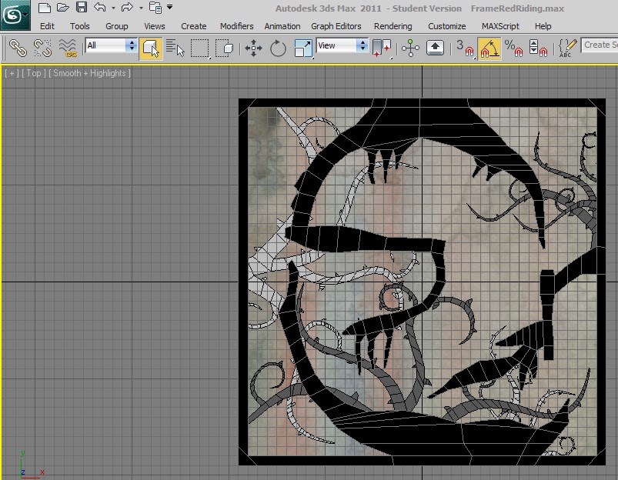The image size is (618, 480).
Task: Open the Customize menu
Action: coord(447,26)
